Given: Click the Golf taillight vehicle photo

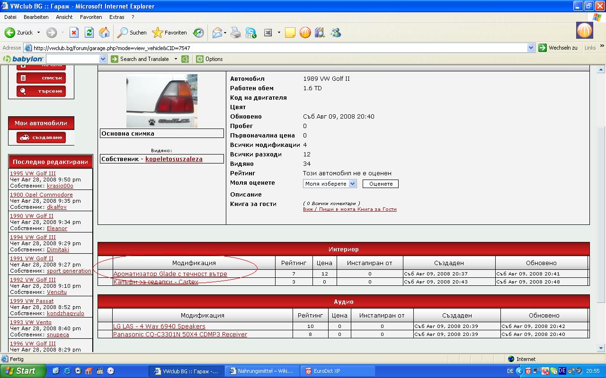Looking at the screenshot, I should tap(162, 101).
